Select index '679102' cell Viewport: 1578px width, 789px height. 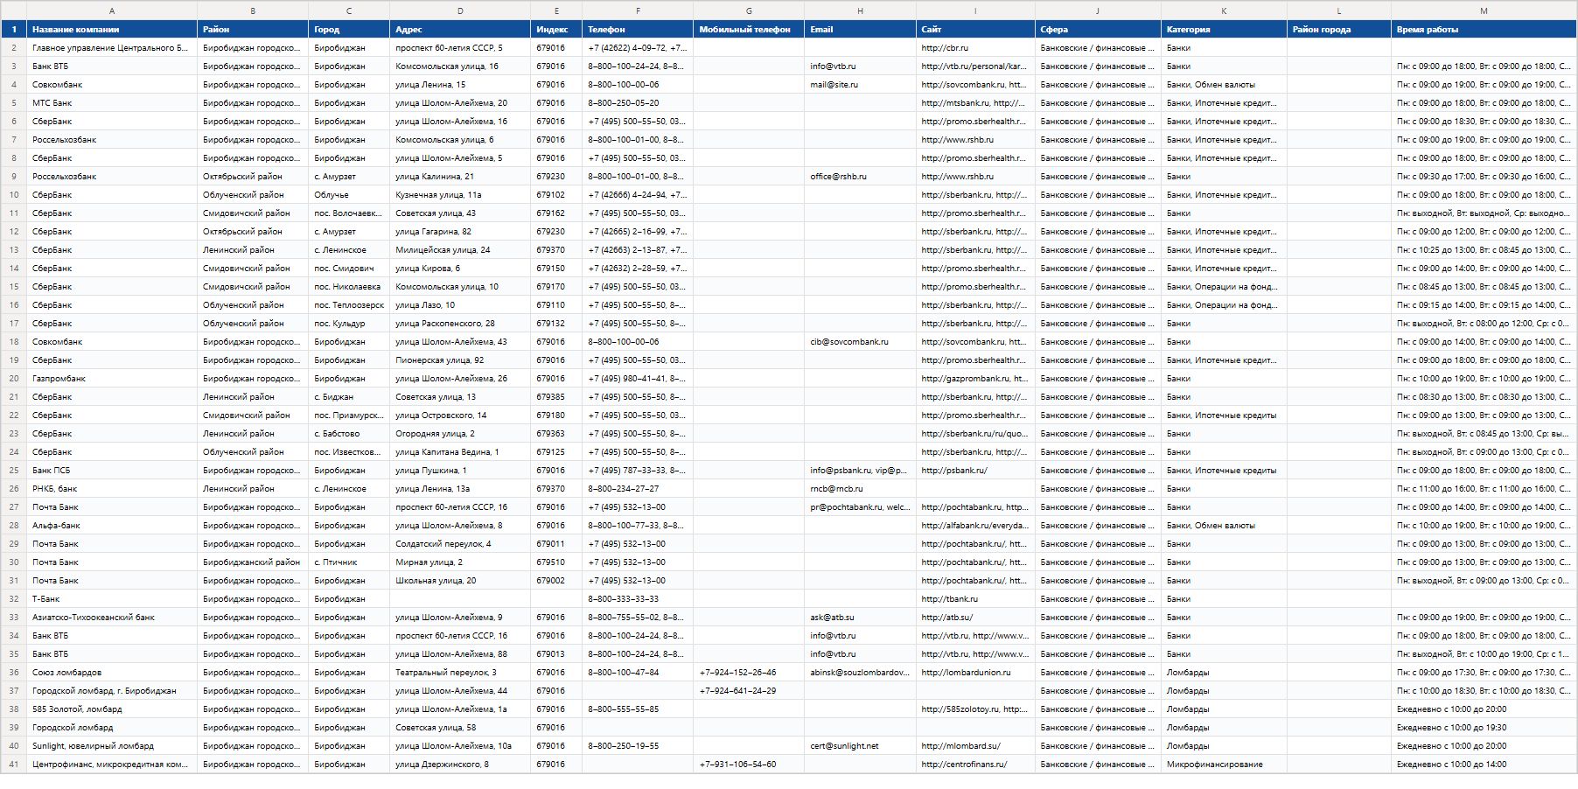click(556, 195)
